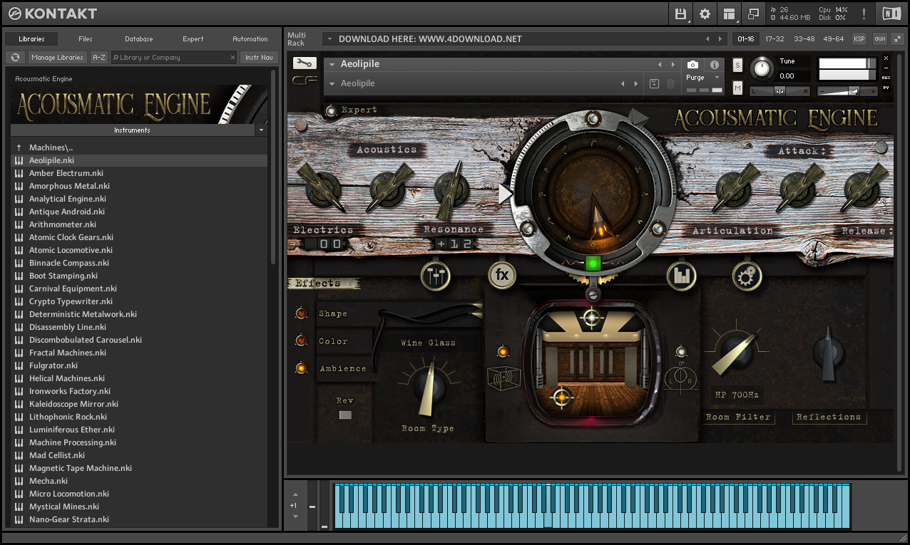Switch to the Files tab
910x545 pixels.
(86, 39)
